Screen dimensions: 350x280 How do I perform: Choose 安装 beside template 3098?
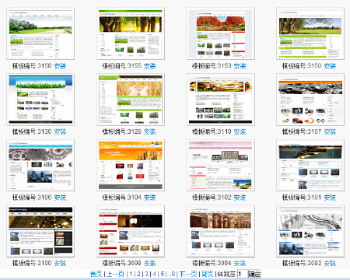[x=150, y=263]
